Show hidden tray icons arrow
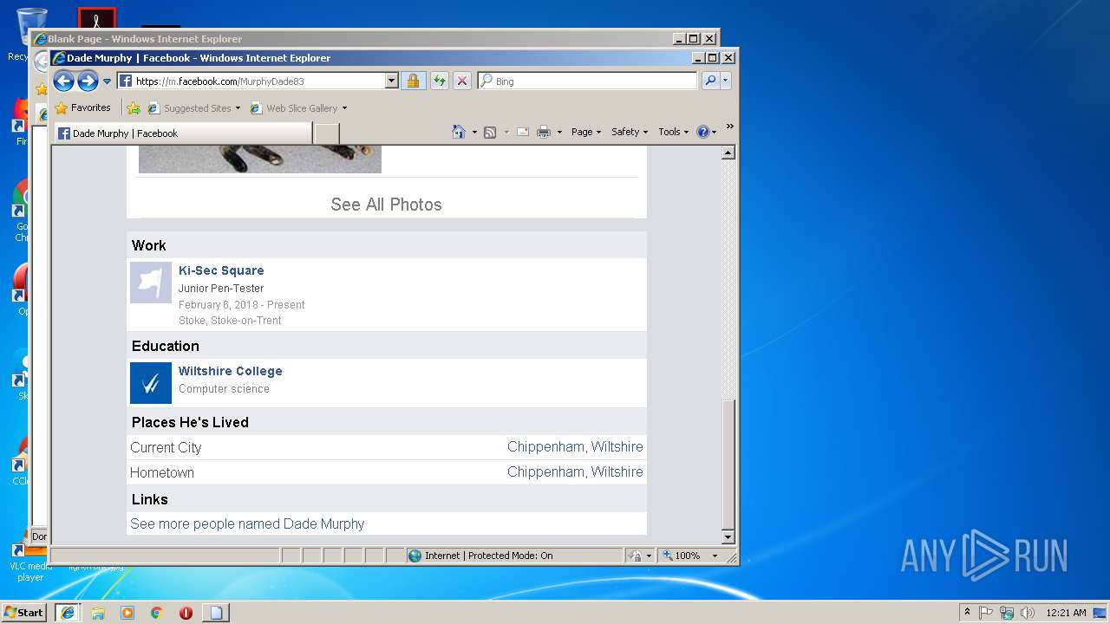The height and width of the screenshot is (624, 1110). pyautogui.click(x=968, y=612)
